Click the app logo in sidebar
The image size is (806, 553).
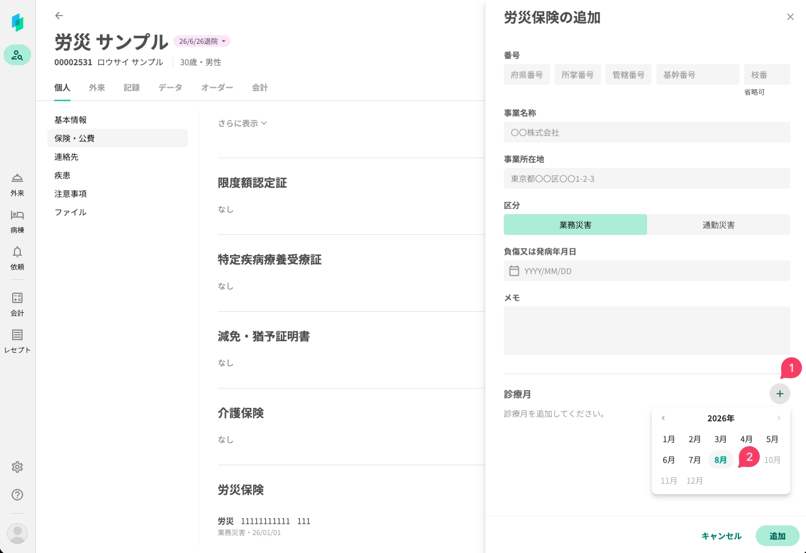coord(17,23)
